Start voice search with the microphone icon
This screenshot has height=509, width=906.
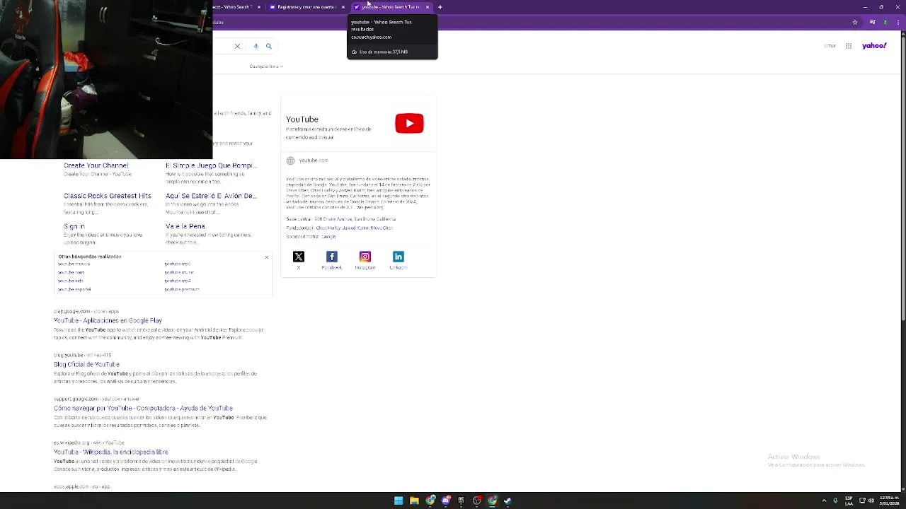pyautogui.click(x=256, y=46)
